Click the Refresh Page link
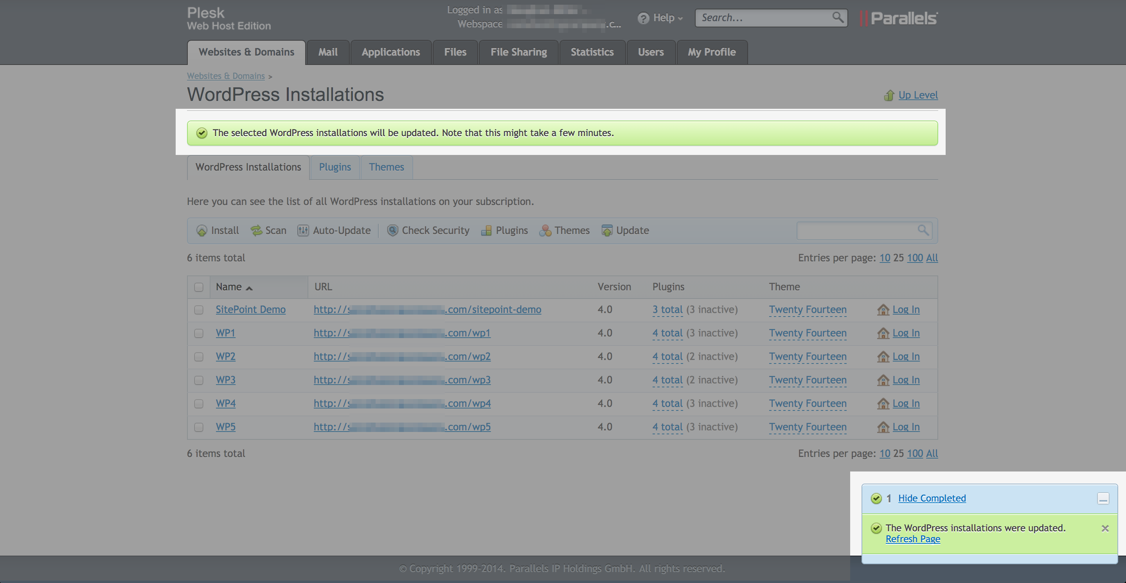Viewport: 1126px width, 583px height. pyautogui.click(x=913, y=539)
